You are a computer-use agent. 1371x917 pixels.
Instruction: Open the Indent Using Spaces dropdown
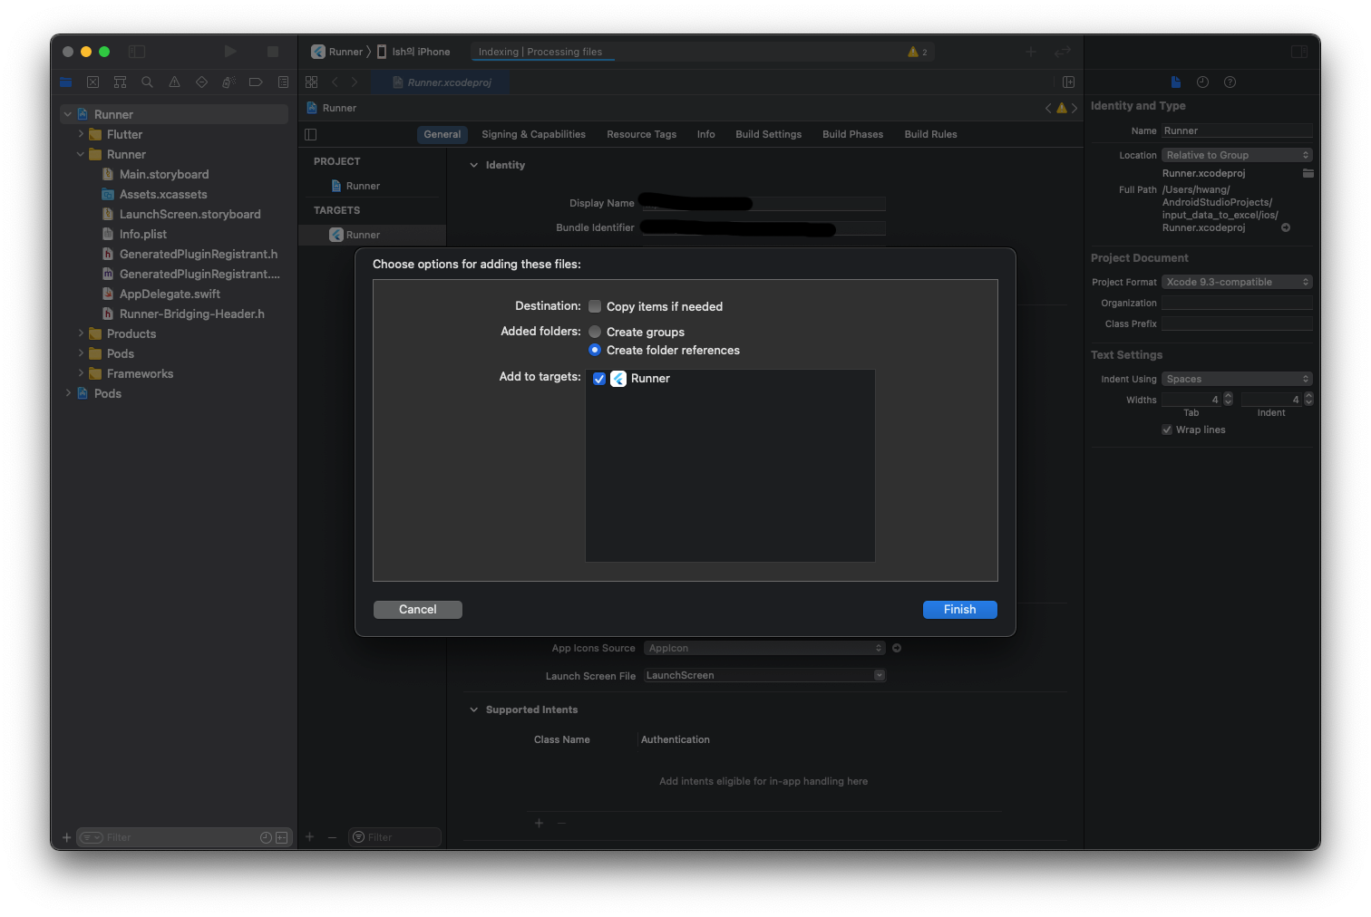(x=1237, y=379)
